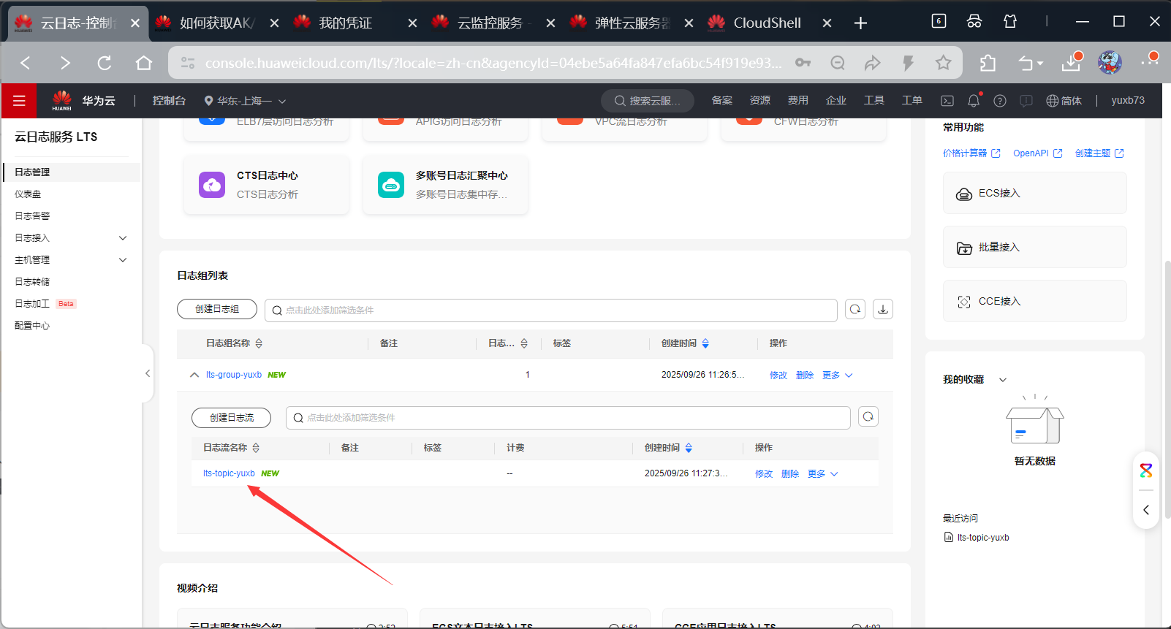Open the notification bell
Viewport: 1171px width, 629px height.
pos(974,101)
